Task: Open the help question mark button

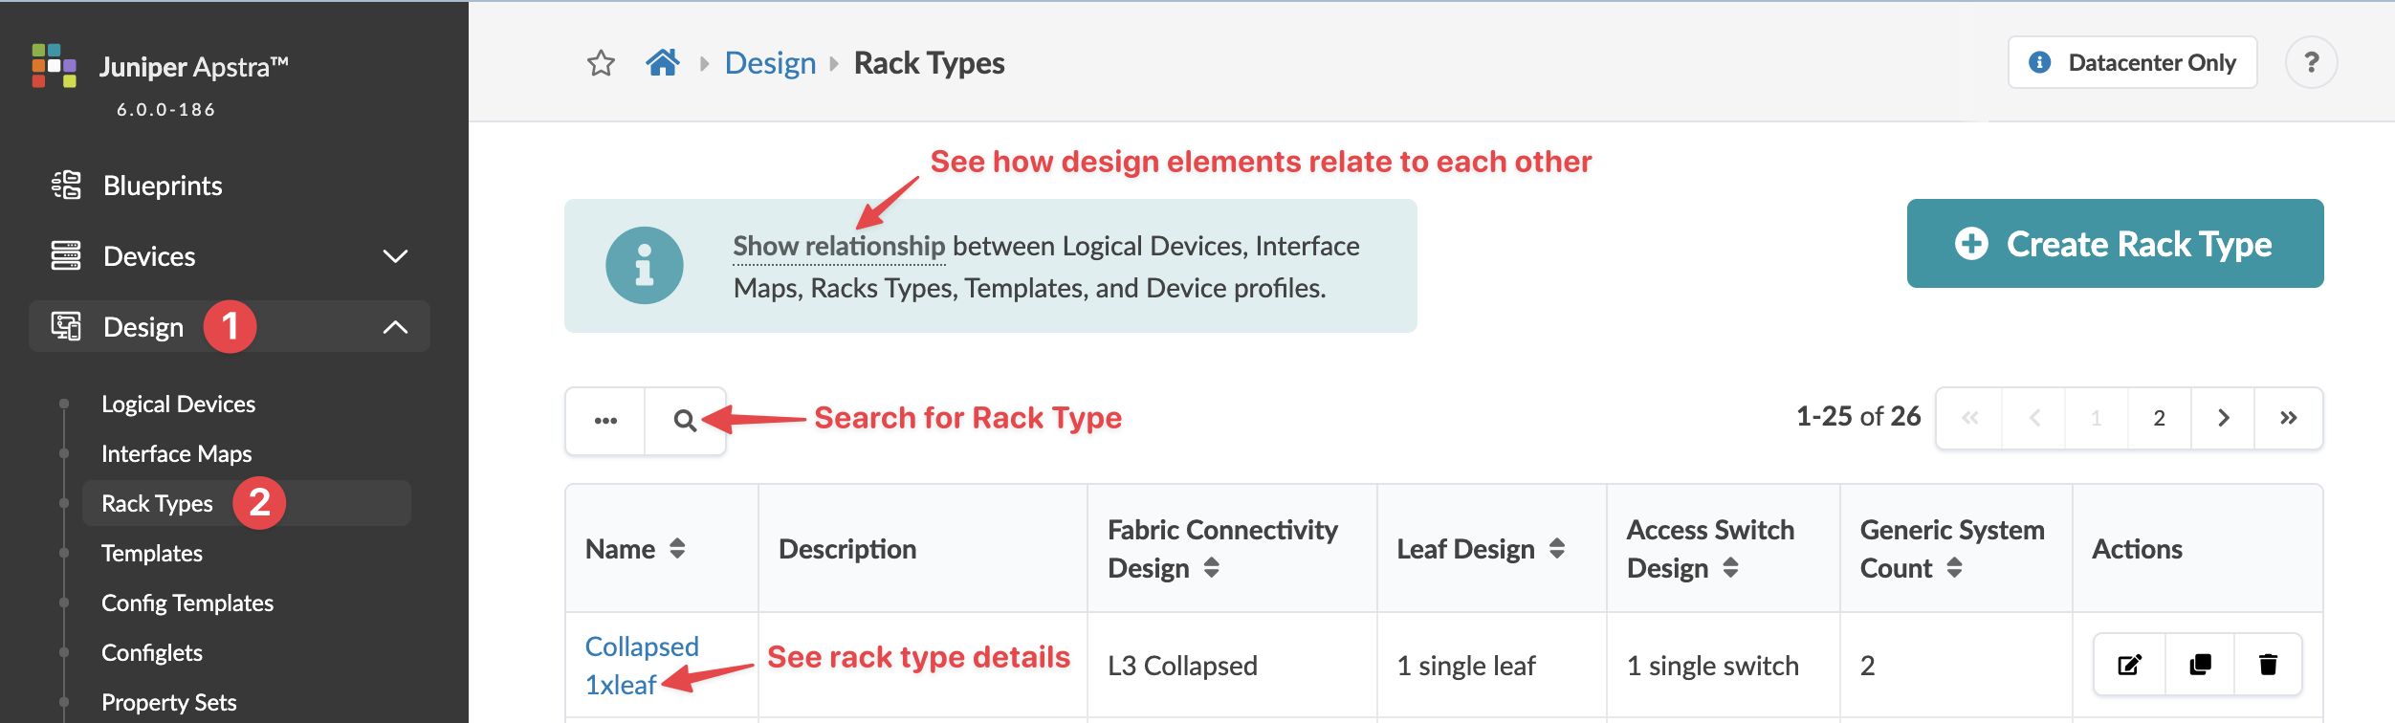Action: [2311, 63]
